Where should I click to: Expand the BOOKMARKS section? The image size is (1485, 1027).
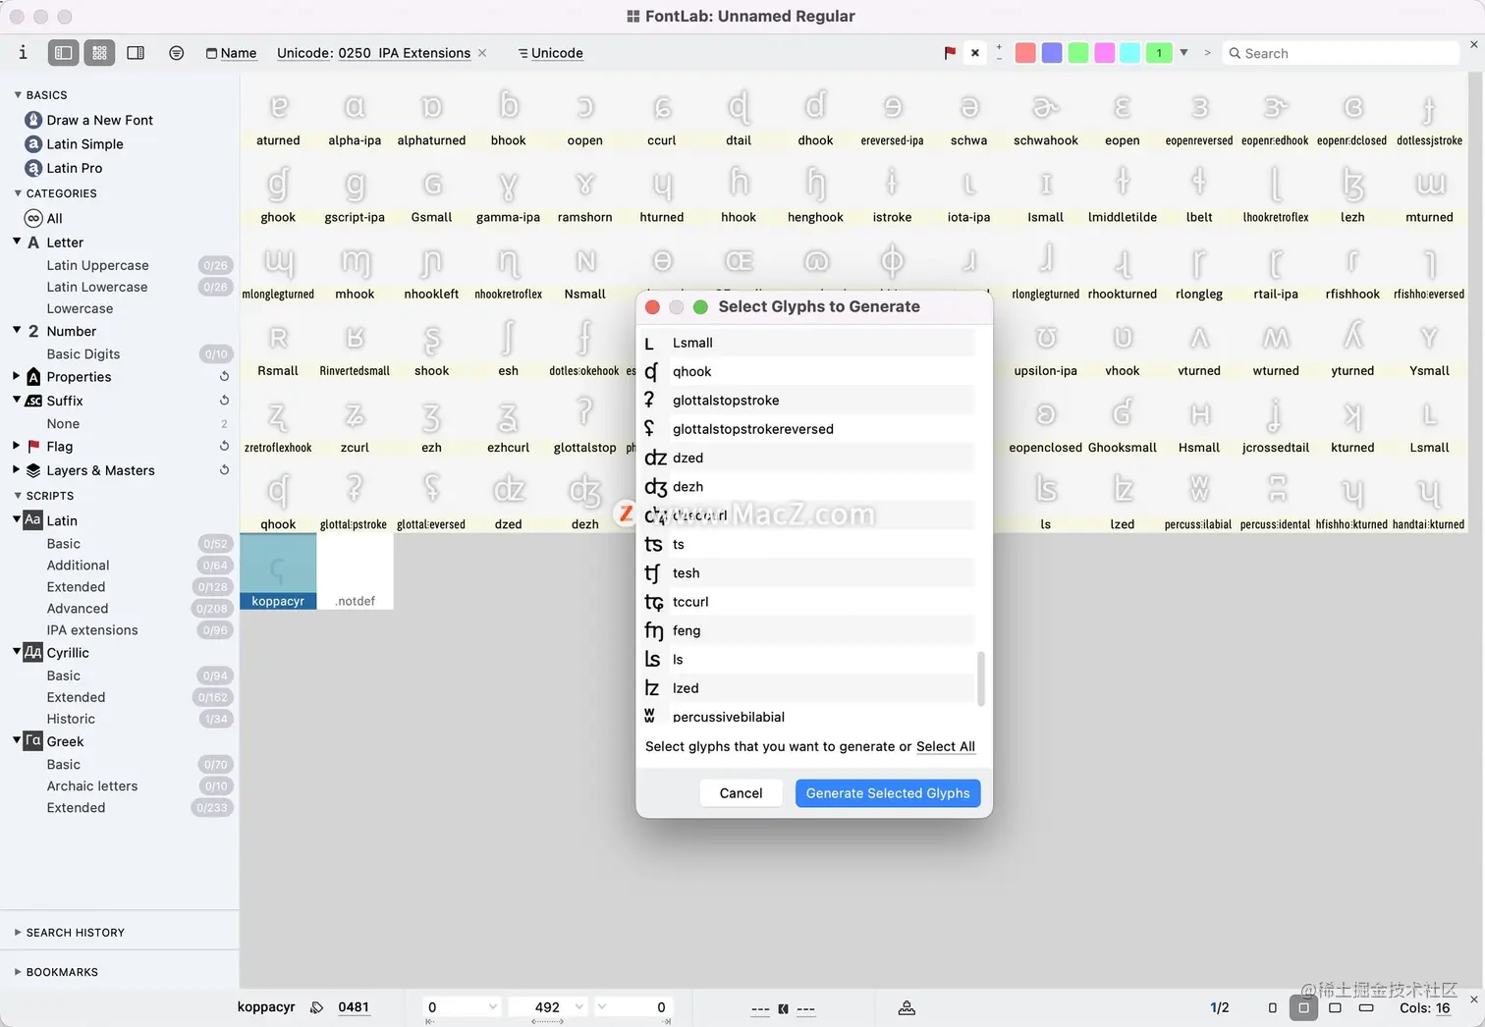tap(18, 972)
